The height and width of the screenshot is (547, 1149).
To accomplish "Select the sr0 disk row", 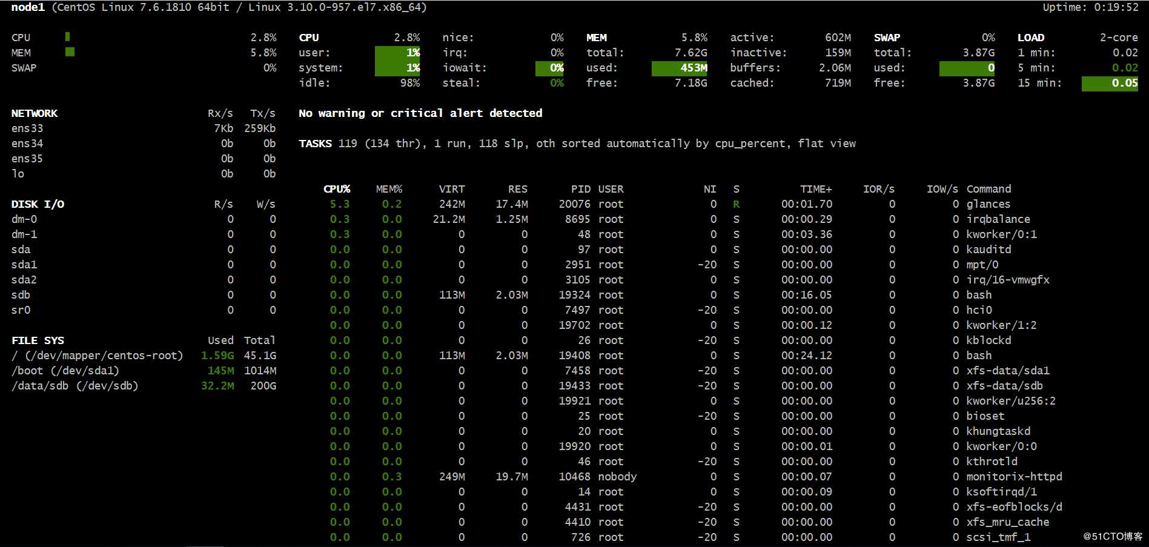I will pos(144,310).
